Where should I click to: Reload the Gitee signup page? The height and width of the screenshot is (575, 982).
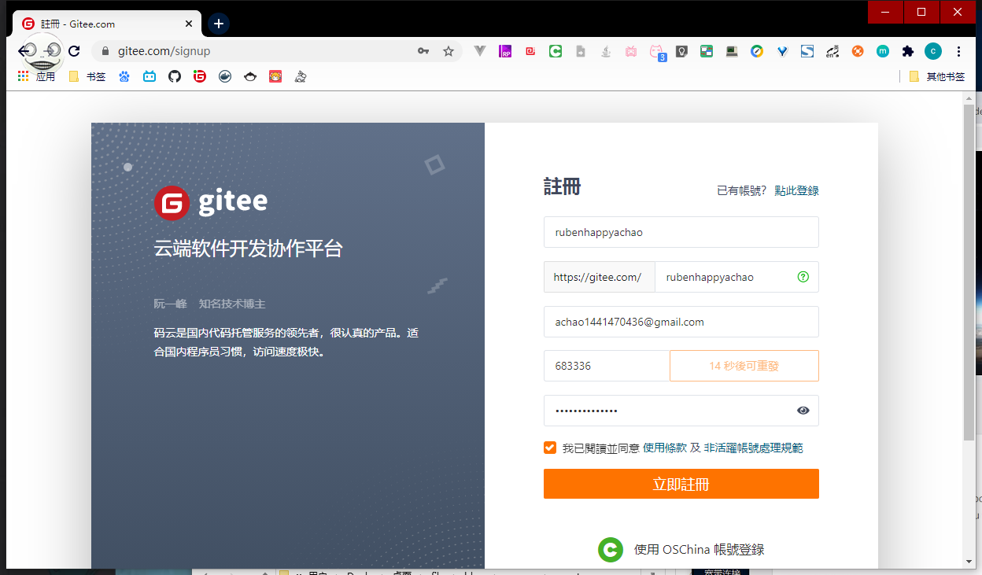point(74,51)
